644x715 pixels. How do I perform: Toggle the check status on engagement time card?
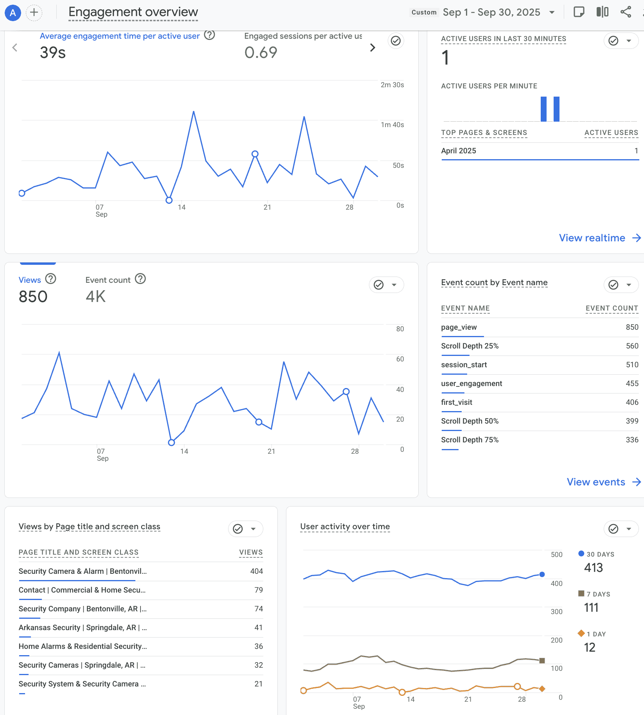point(396,41)
